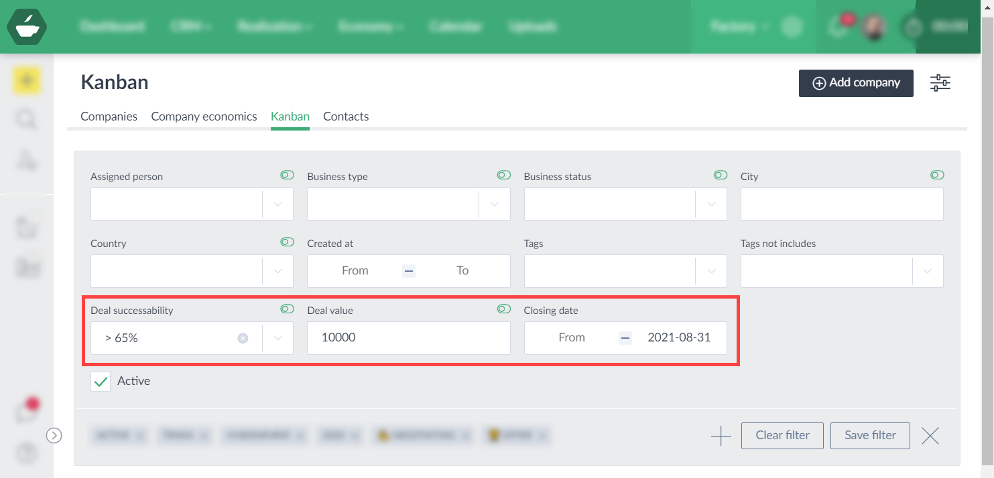Expand the left sidebar with the circled arrow

pyautogui.click(x=54, y=436)
